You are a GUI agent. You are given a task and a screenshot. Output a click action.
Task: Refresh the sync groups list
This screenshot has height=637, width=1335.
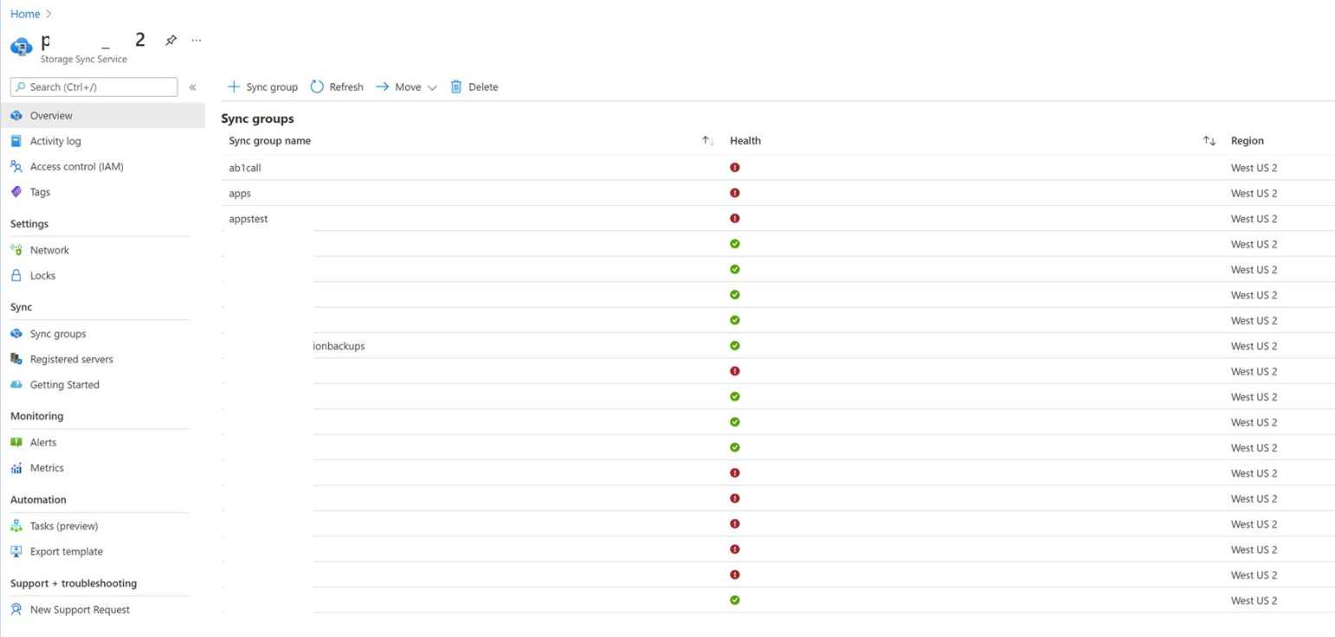337,87
